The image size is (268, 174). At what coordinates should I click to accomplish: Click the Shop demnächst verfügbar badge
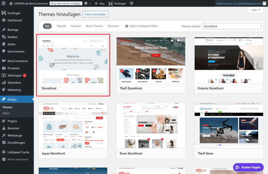[x=66, y=3]
